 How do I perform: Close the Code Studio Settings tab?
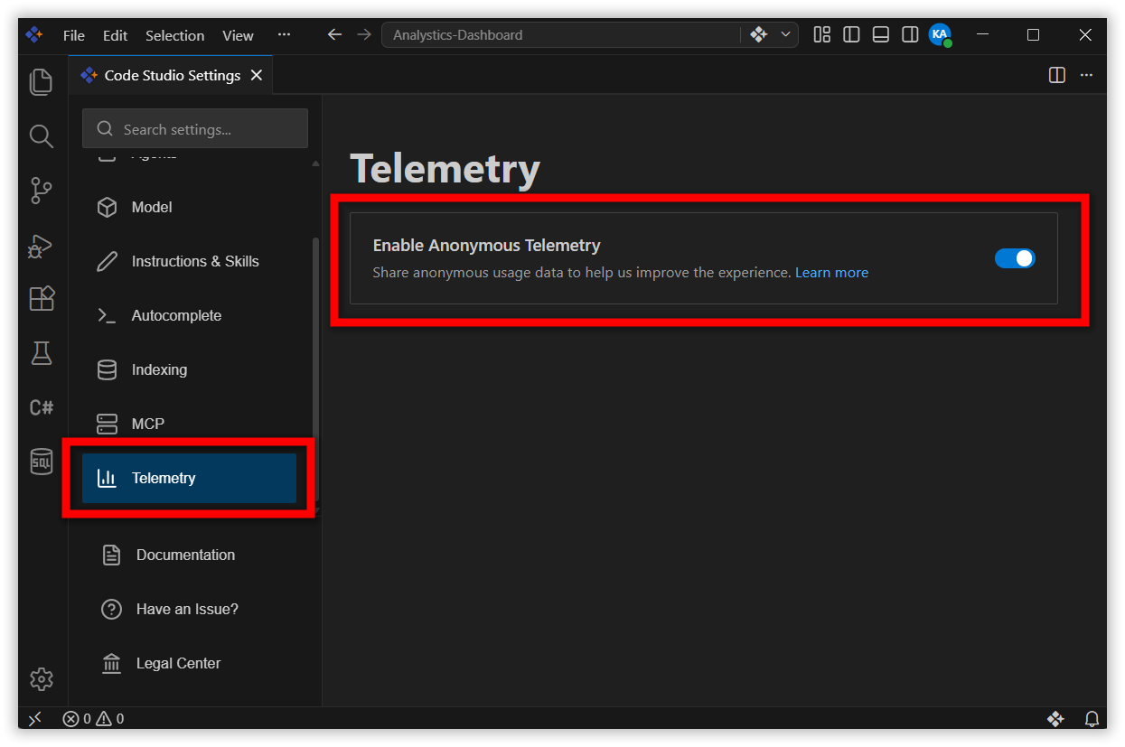(257, 75)
